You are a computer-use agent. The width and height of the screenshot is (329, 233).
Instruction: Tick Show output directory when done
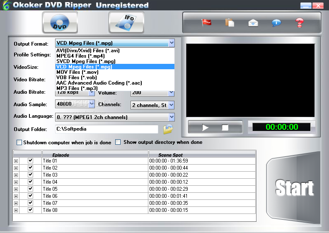point(118,142)
